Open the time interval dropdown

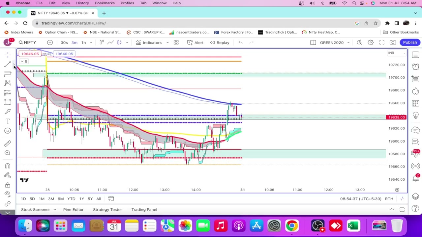[x=91, y=42]
